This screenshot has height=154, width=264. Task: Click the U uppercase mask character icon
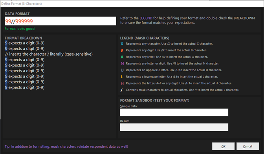(122, 70)
